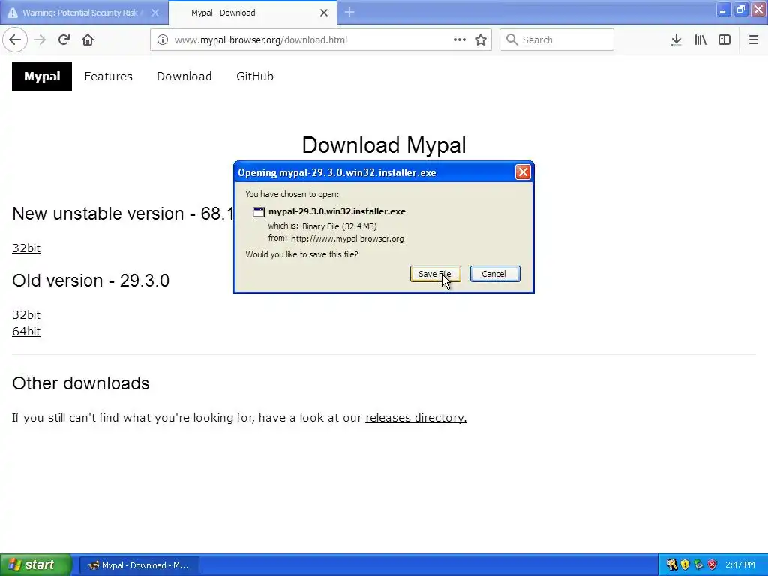Screen dimensions: 768x576
Task: Click the forward navigation arrow
Action: pyautogui.click(x=40, y=40)
